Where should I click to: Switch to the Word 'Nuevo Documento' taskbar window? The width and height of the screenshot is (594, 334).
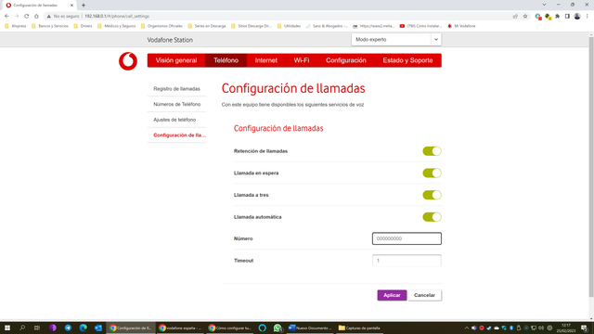pos(310,328)
